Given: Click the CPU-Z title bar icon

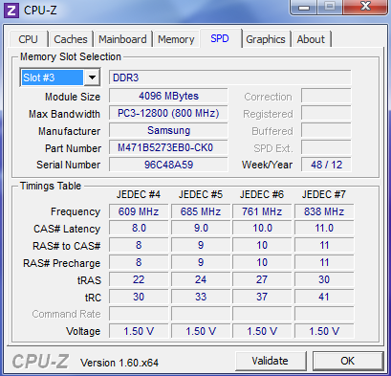Looking at the screenshot, I should 11,11.
